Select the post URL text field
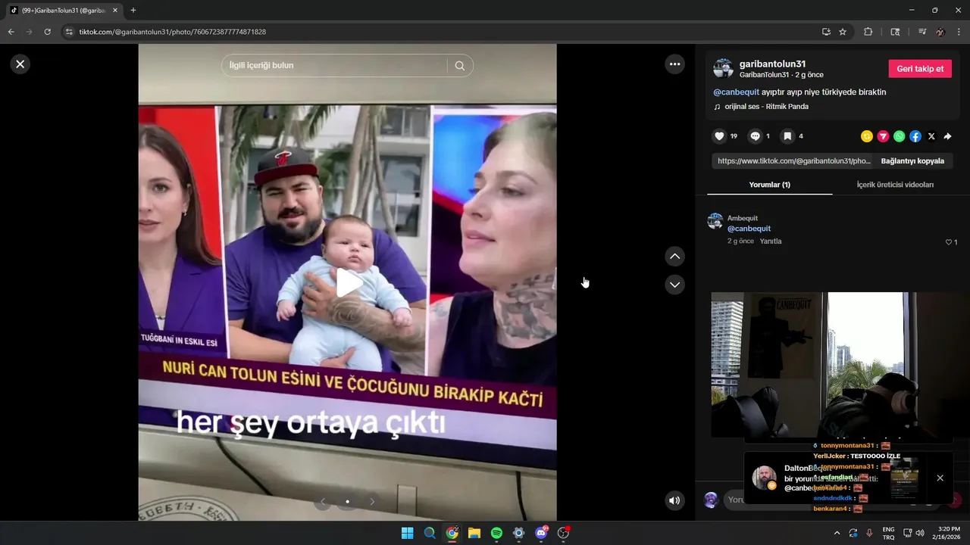 click(793, 161)
